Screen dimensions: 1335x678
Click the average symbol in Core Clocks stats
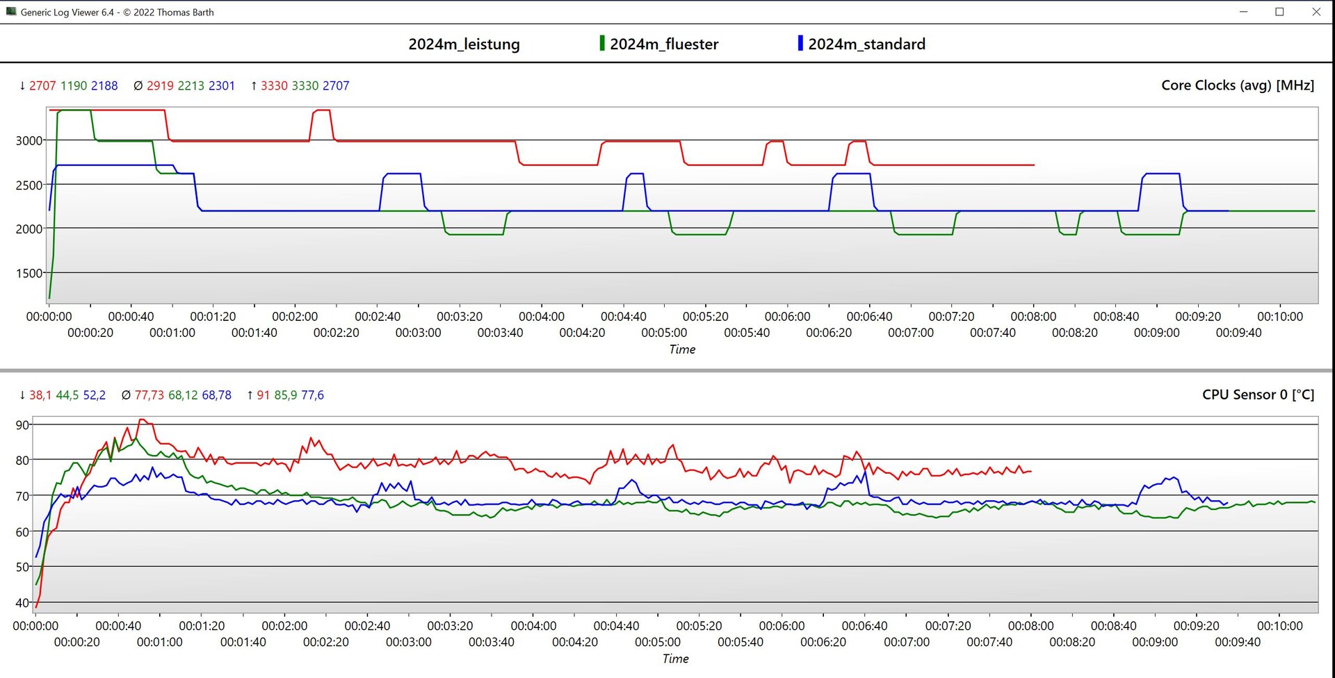click(138, 86)
